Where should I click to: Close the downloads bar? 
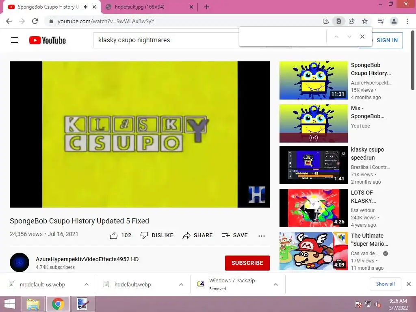[409, 284]
